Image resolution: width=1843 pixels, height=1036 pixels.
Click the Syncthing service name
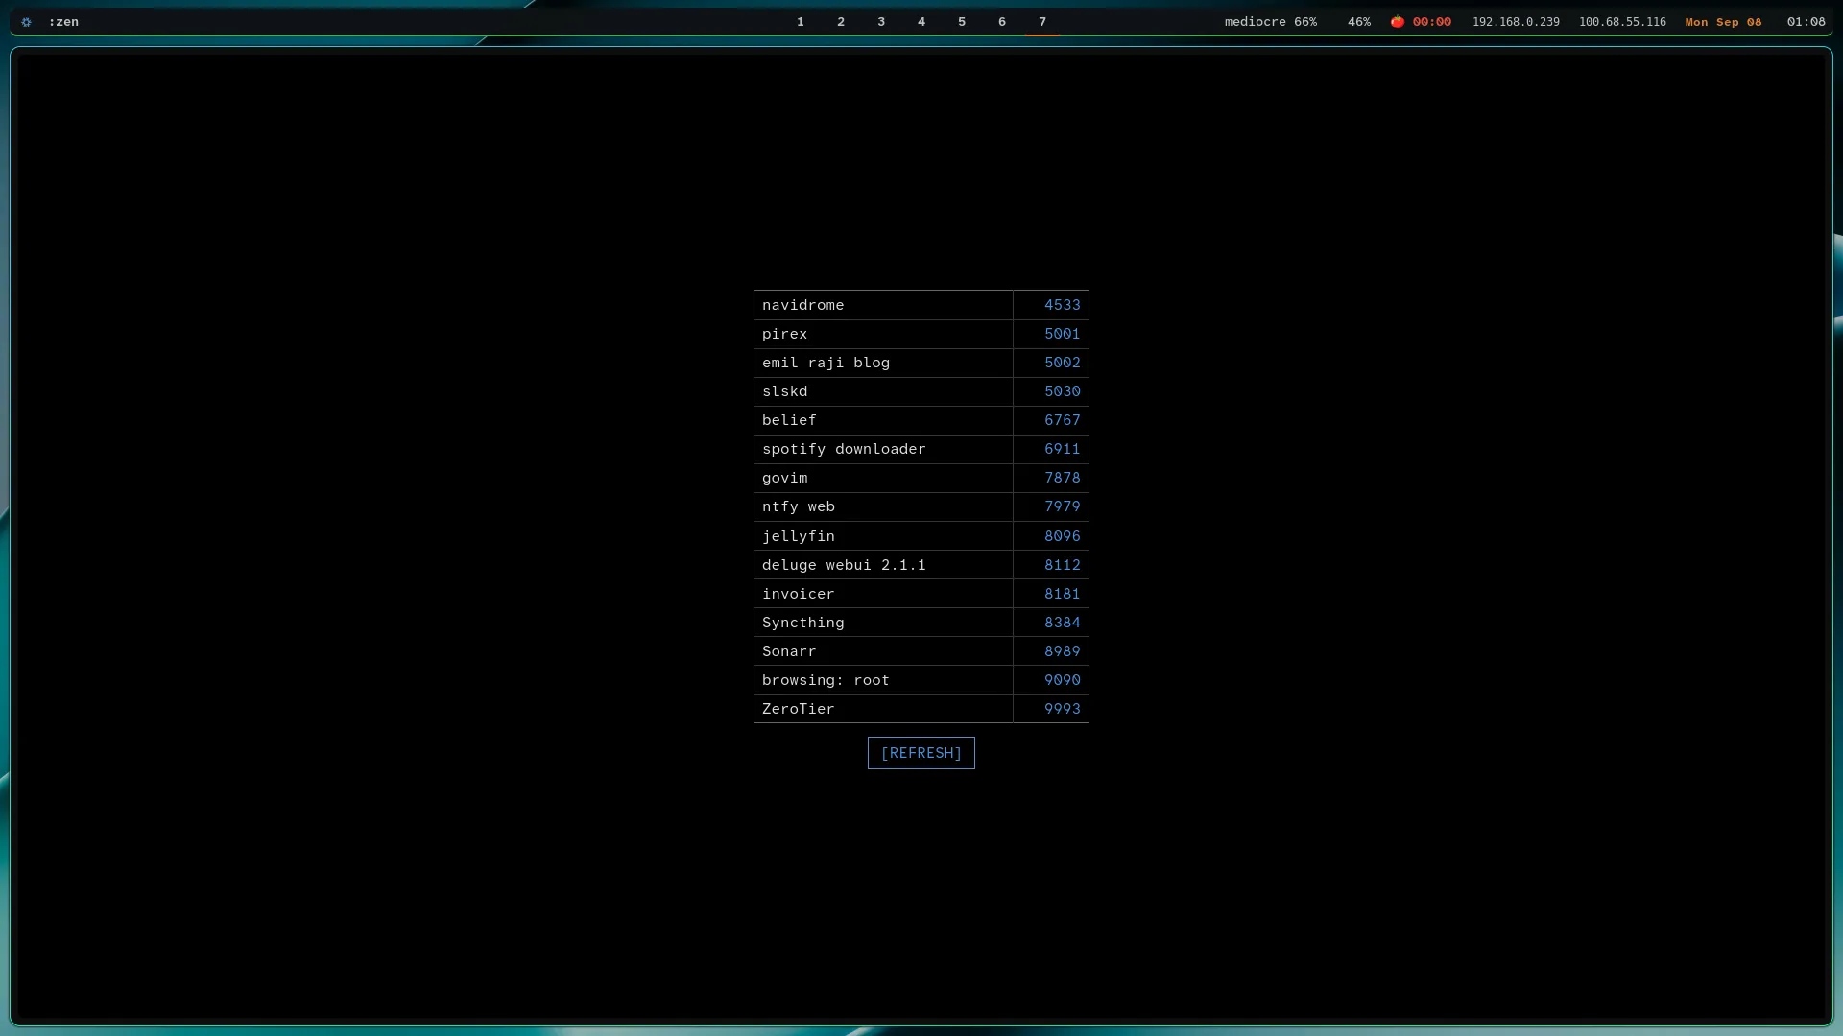[x=803, y=623]
